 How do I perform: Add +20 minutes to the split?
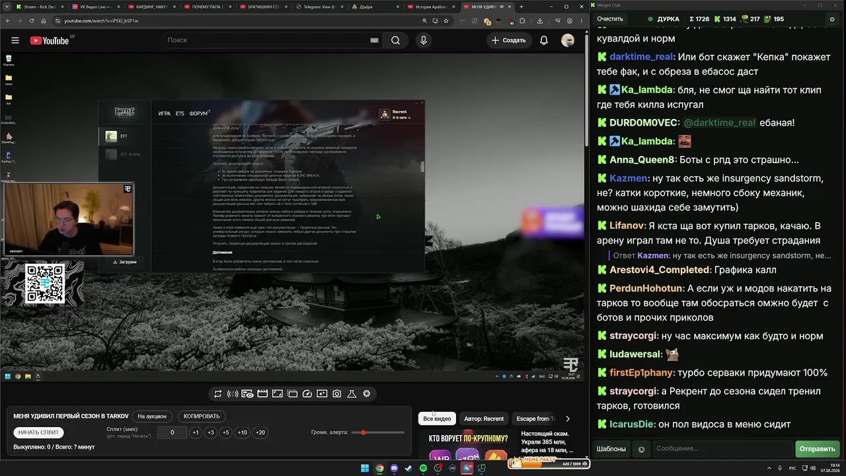click(260, 432)
